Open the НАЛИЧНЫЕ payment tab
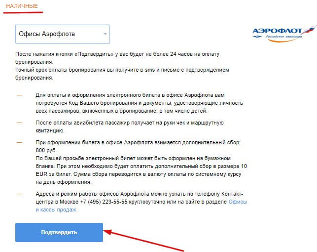Viewport: 317px width, 252px height. [x=22, y=6]
